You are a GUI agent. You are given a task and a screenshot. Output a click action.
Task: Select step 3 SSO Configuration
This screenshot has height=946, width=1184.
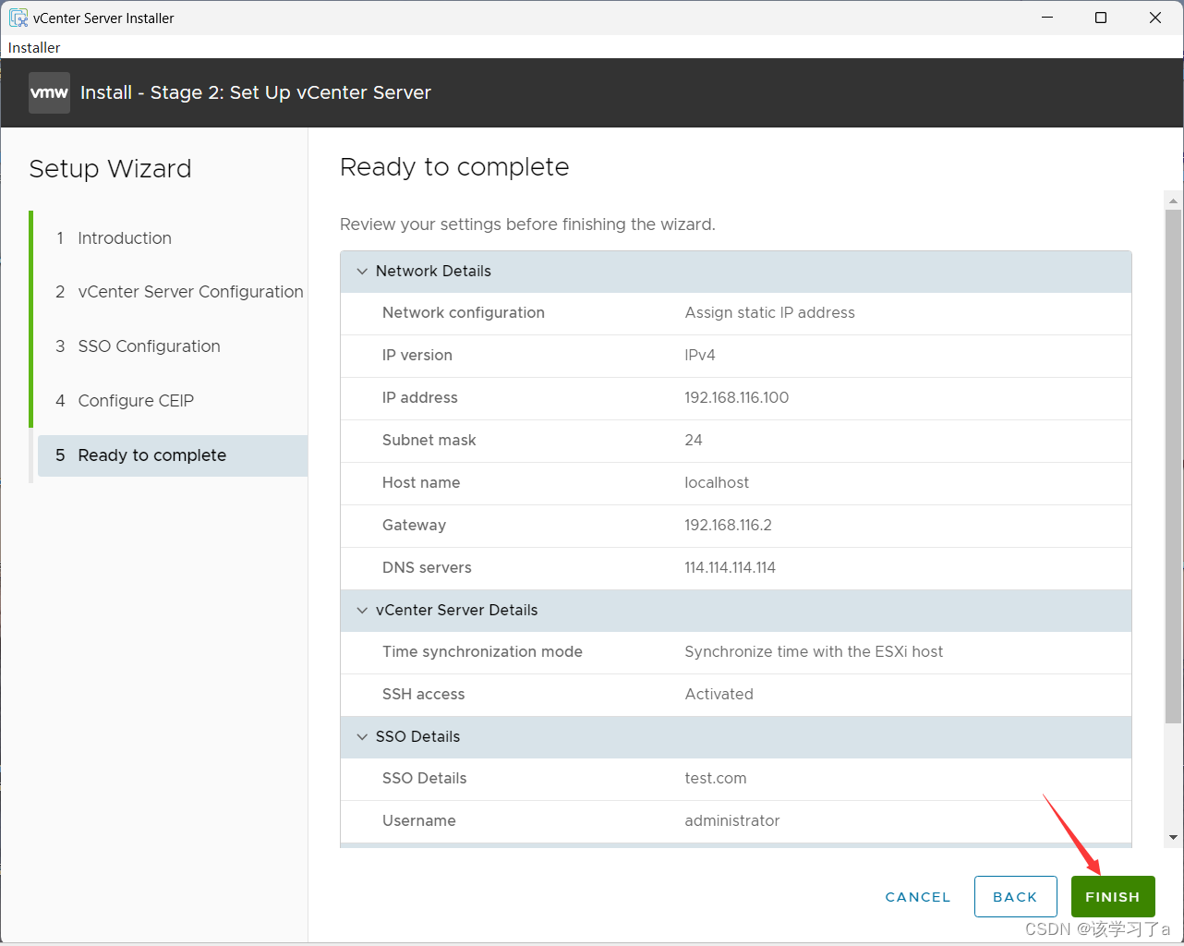coord(138,346)
